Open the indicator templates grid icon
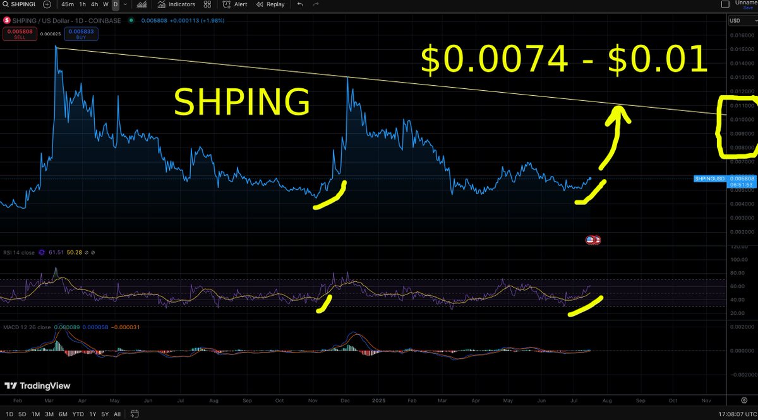This screenshot has height=420, width=758. (x=208, y=4)
